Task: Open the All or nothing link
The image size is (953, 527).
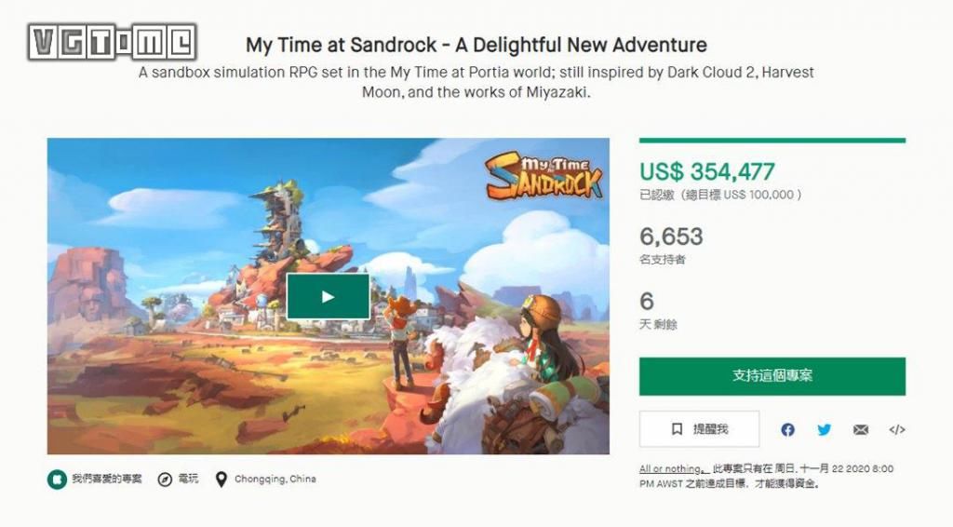Action: point(670,468)
